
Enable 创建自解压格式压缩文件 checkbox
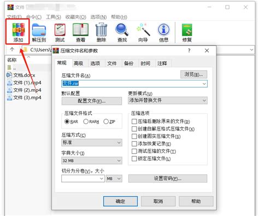click(134, 129)
